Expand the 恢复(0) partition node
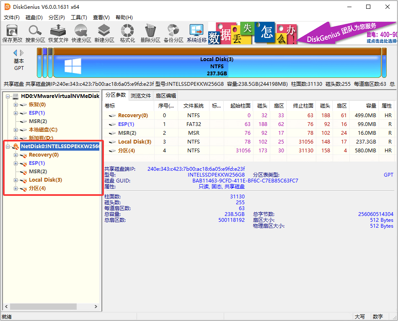The image size is (398, 321). tap(16, 105)
